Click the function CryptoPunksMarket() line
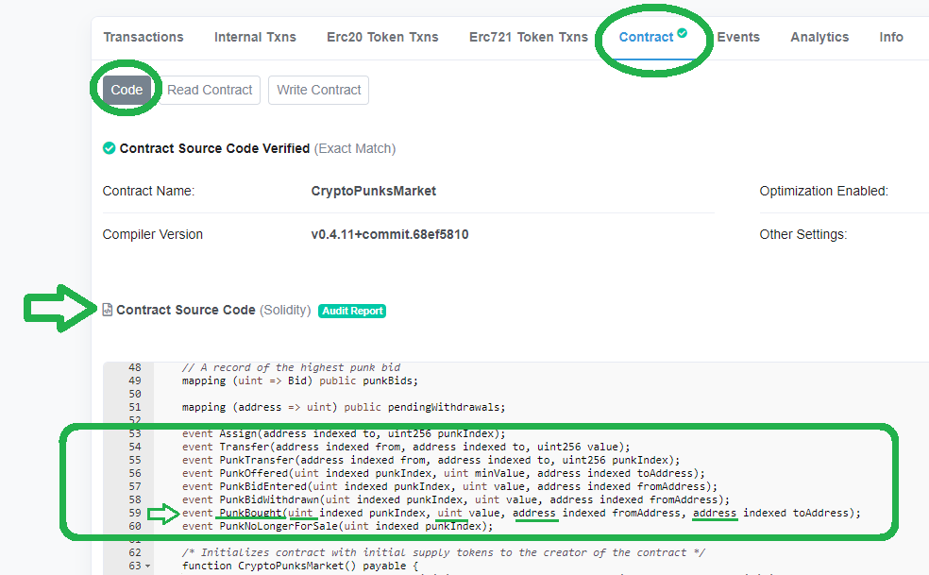 300,567
